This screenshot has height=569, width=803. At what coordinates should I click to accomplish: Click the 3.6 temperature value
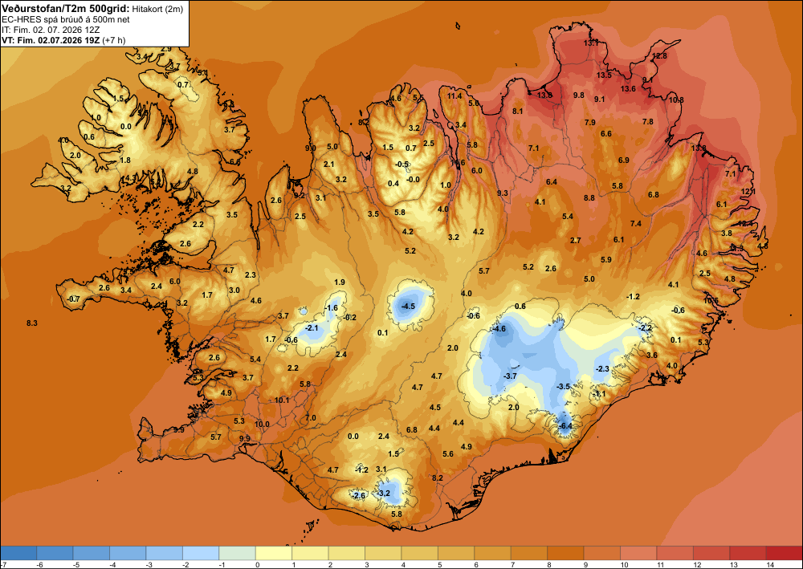(x=652, y=355)
